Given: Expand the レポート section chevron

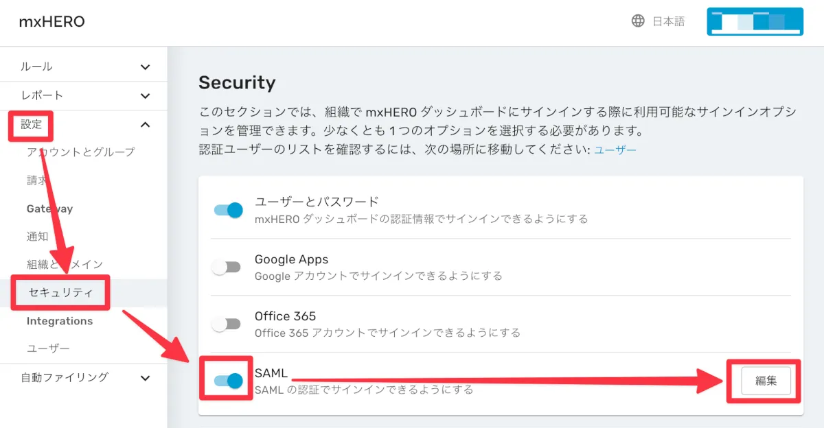Looking at the screenshot, I should click(145, 96).
